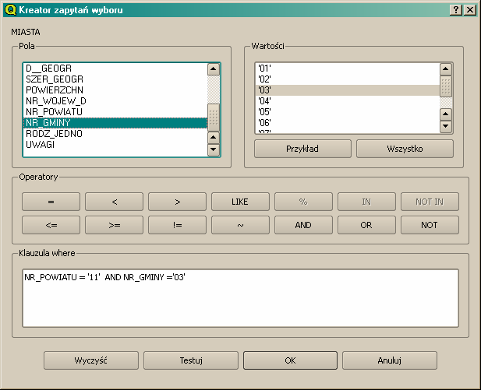
Task: Click the Testuj button
Action: pos(191,360)
